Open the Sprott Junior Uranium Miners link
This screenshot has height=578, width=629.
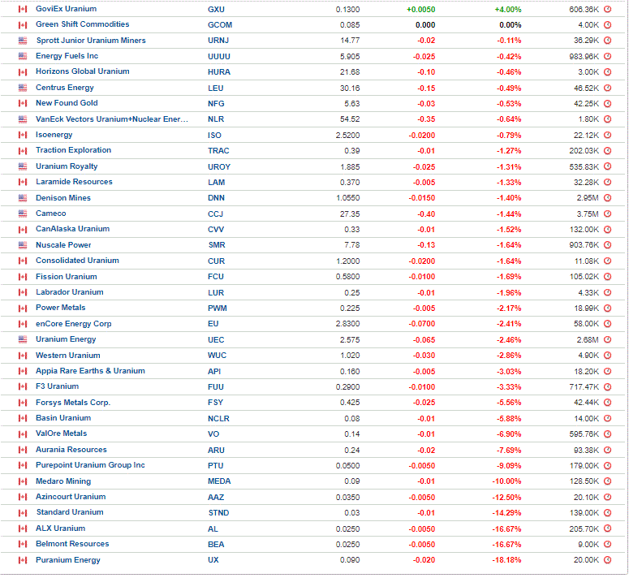pos(91,41)
